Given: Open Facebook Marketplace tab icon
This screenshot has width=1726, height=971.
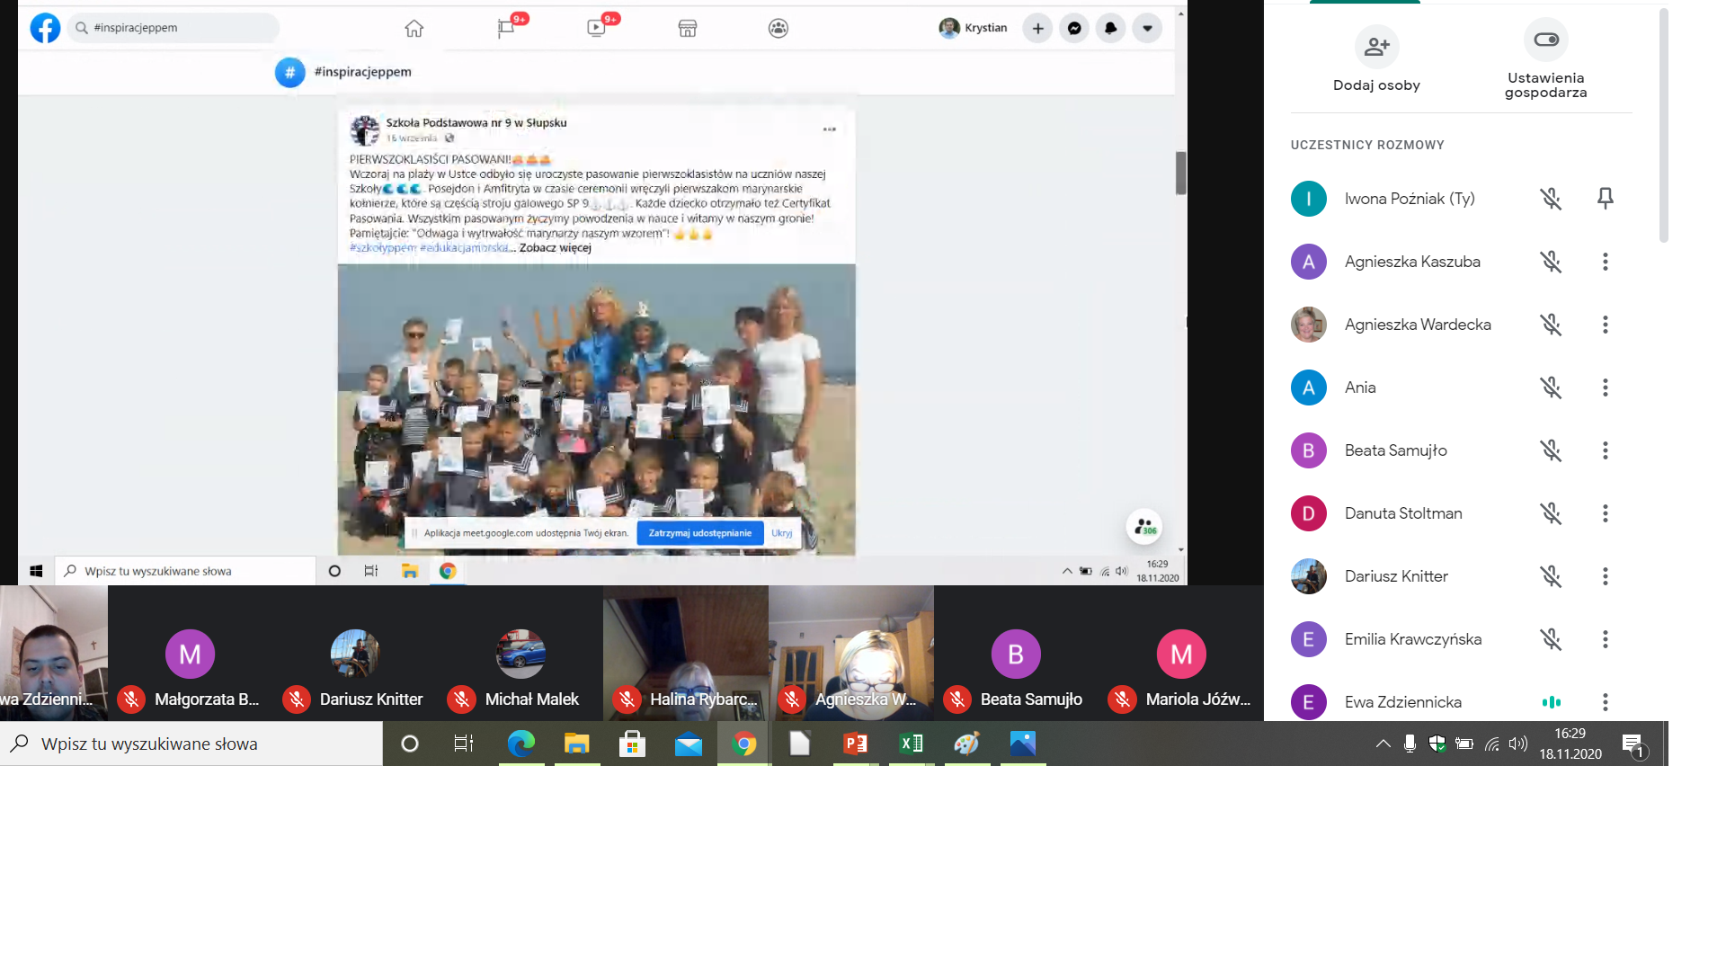Looking at the screenshot, I should [688, 29].
